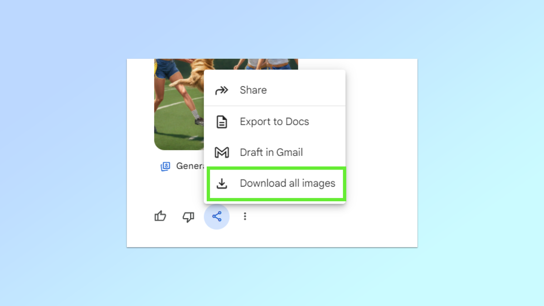Image resolution: width=544 pixels, height=306 pixels.
Task: Click the highlighted Download all images option
Action: (x=288, y=183)
